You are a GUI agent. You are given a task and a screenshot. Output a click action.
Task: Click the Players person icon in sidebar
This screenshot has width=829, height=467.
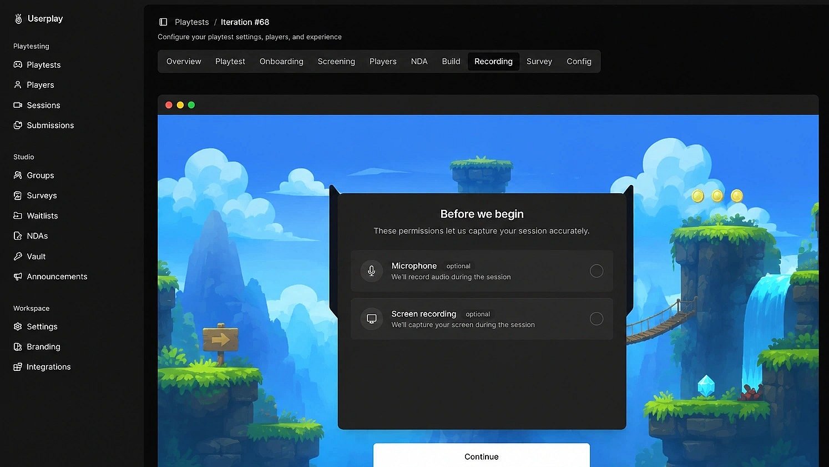click(x=18, y=85)
